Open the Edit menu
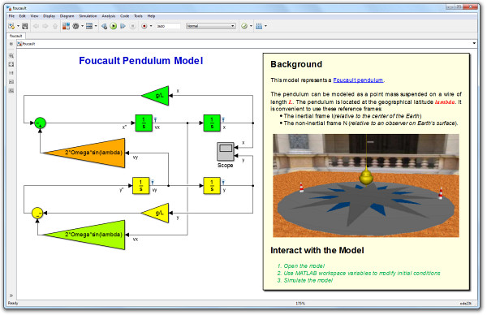The image size is (487, 315). pos(23,16)
